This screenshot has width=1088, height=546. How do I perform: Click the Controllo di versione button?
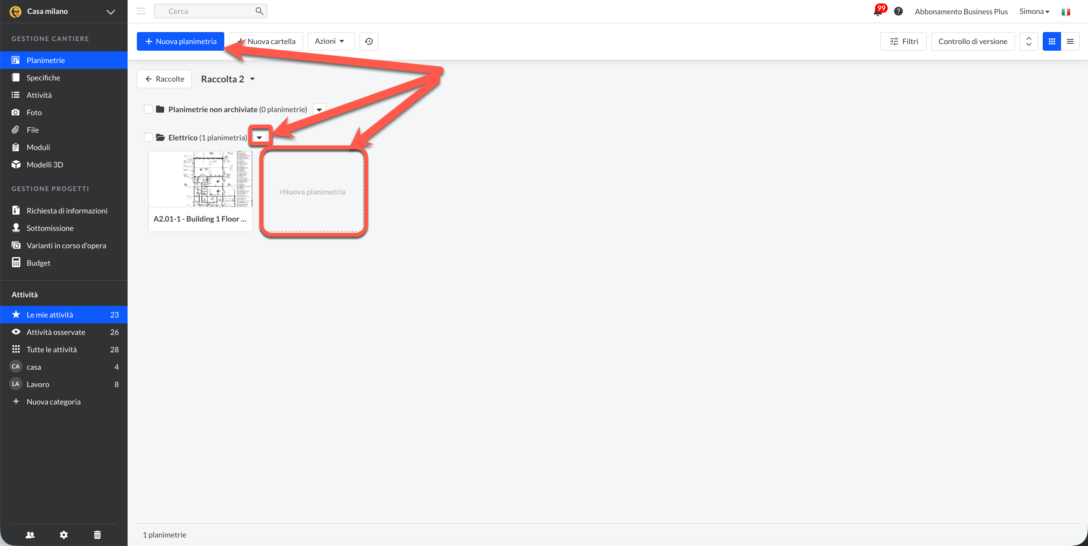click(973, 41)
